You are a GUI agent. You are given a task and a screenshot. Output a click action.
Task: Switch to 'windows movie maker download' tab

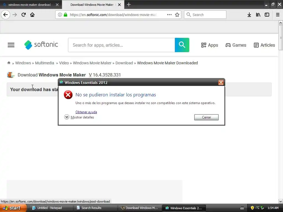(29, 5)
